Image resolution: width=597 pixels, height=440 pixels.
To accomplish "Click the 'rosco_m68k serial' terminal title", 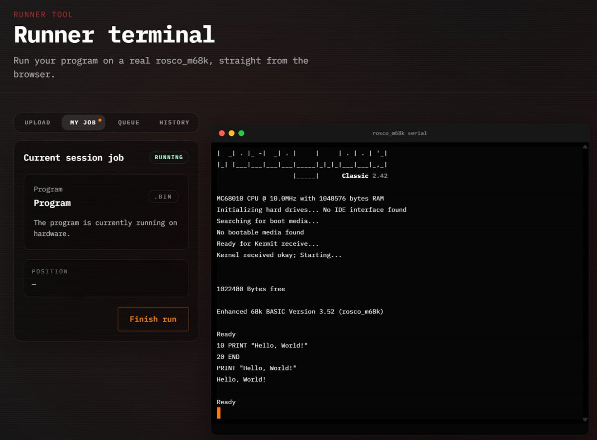I will click(x=399, y=133).
